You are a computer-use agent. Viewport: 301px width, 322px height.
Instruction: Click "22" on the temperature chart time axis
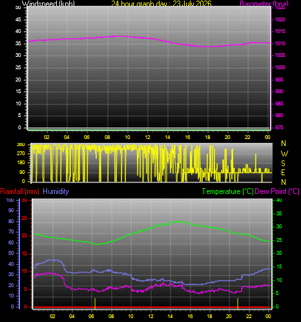pos(249,316)
